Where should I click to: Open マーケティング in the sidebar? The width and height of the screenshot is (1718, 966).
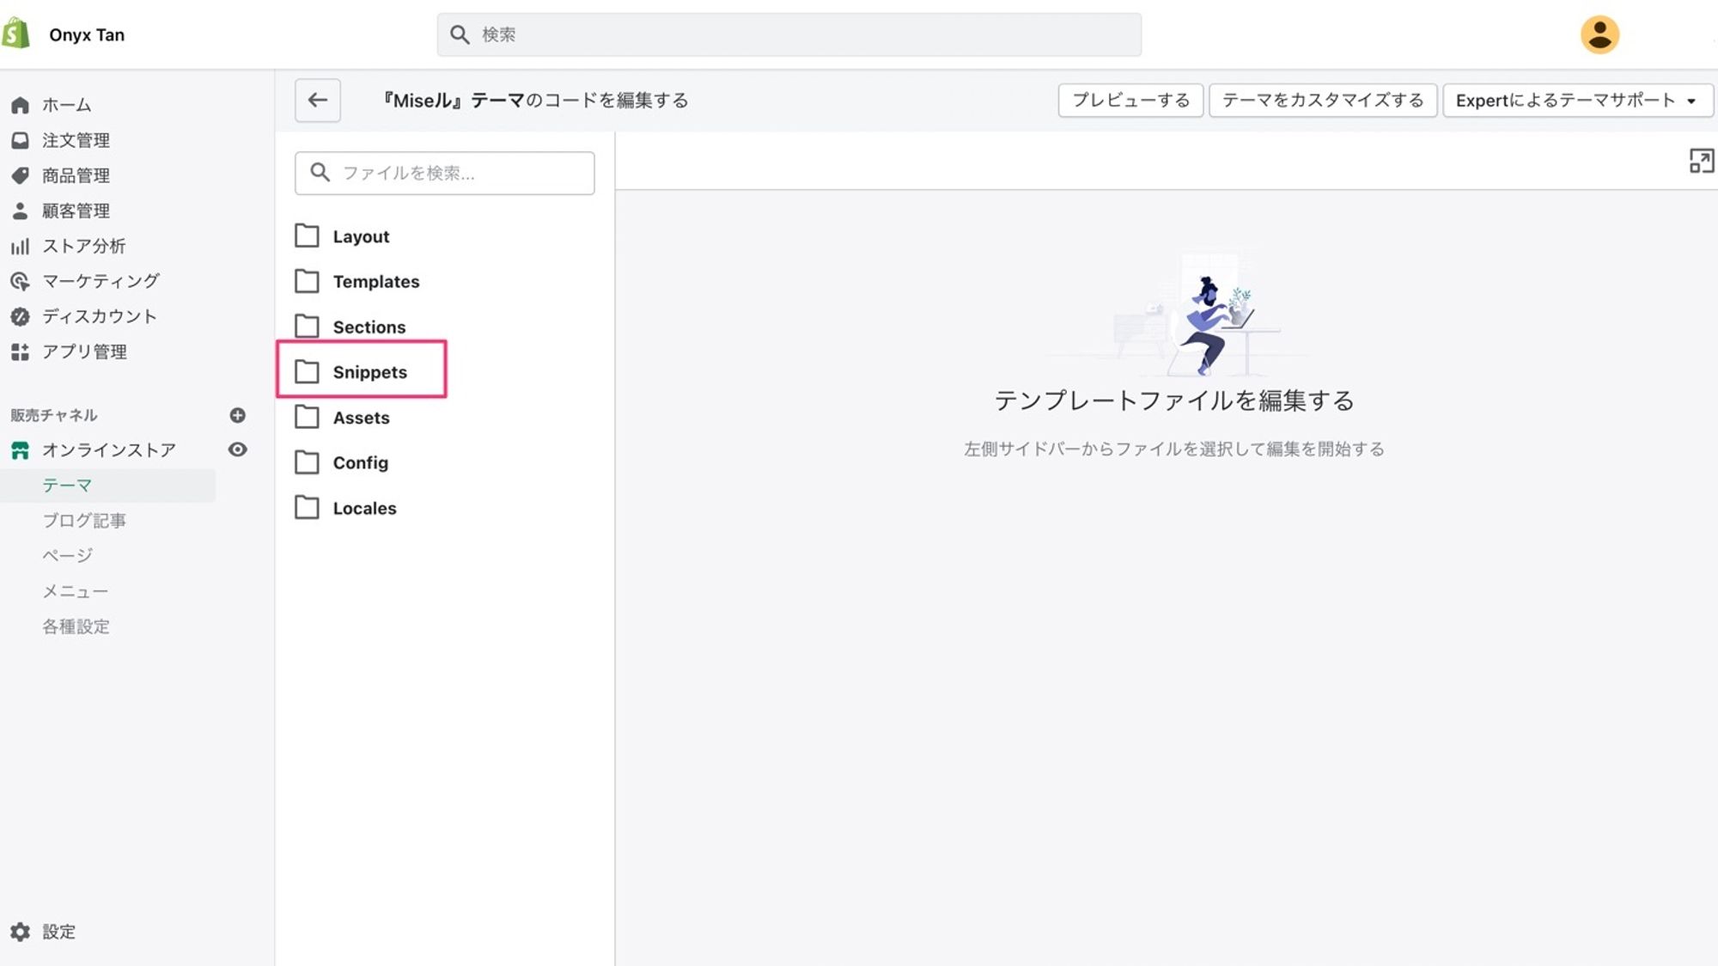(101, 281)
